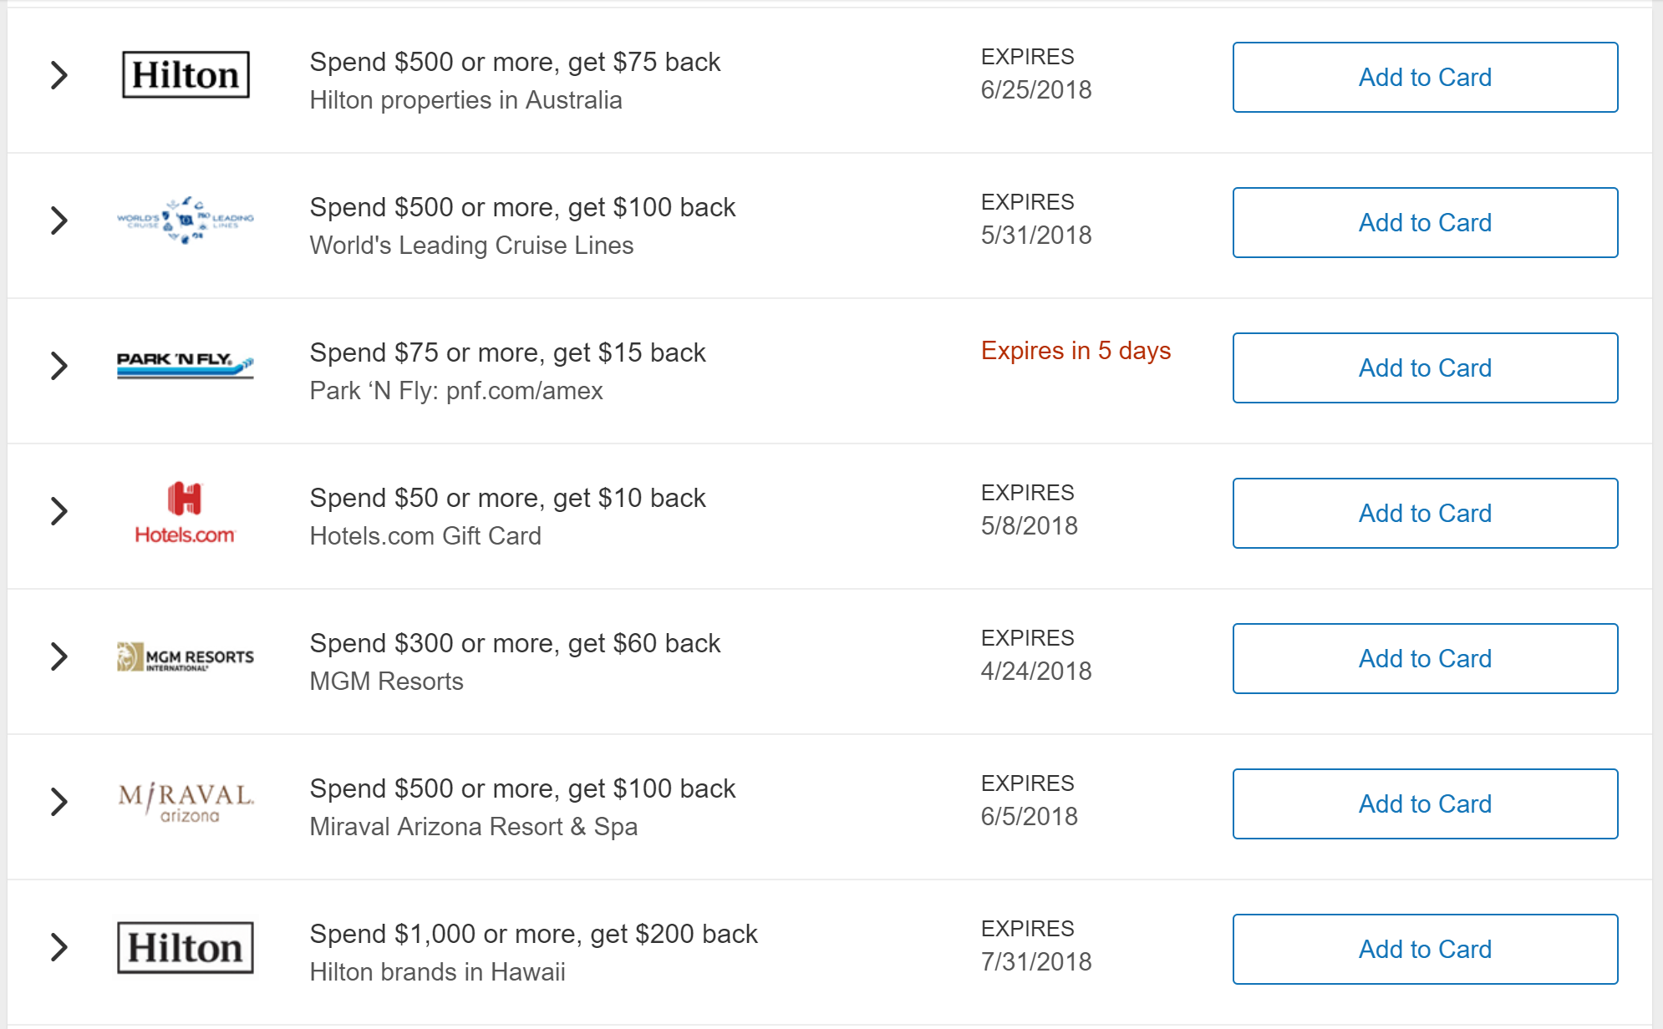The image size is (1663, 1029).
Task: Click the "Spend $50 or more, get $10 back" title
Action: coord(507,498)
